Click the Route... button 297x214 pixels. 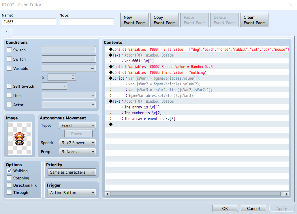tap(78, 134)
